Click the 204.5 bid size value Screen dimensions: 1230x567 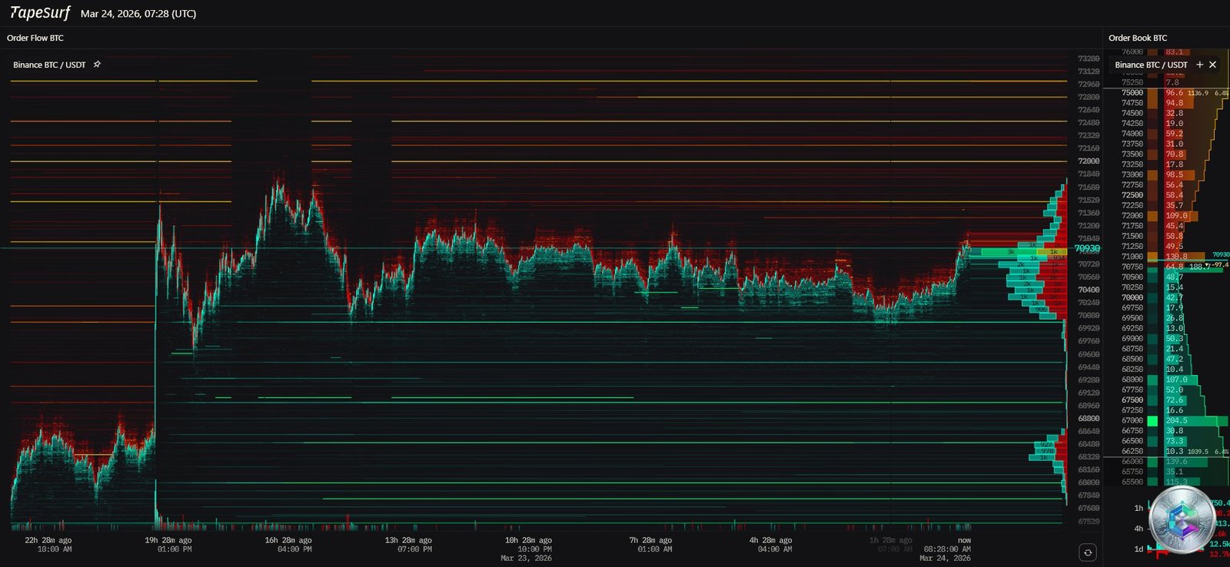point(1176,420)
